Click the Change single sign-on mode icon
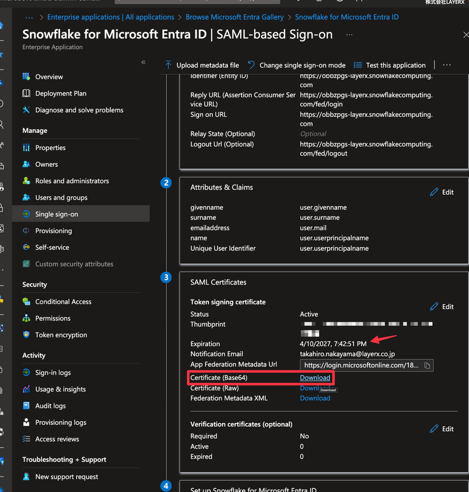469x492 pixels. click(251, 65)
